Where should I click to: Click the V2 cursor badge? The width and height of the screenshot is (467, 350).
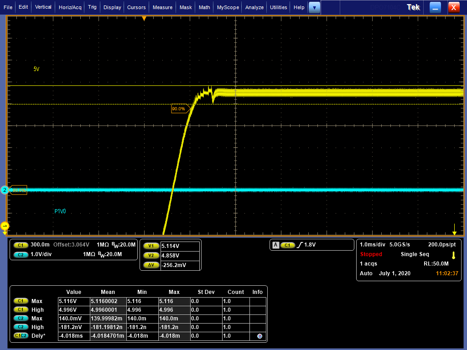tap(151, 255)
